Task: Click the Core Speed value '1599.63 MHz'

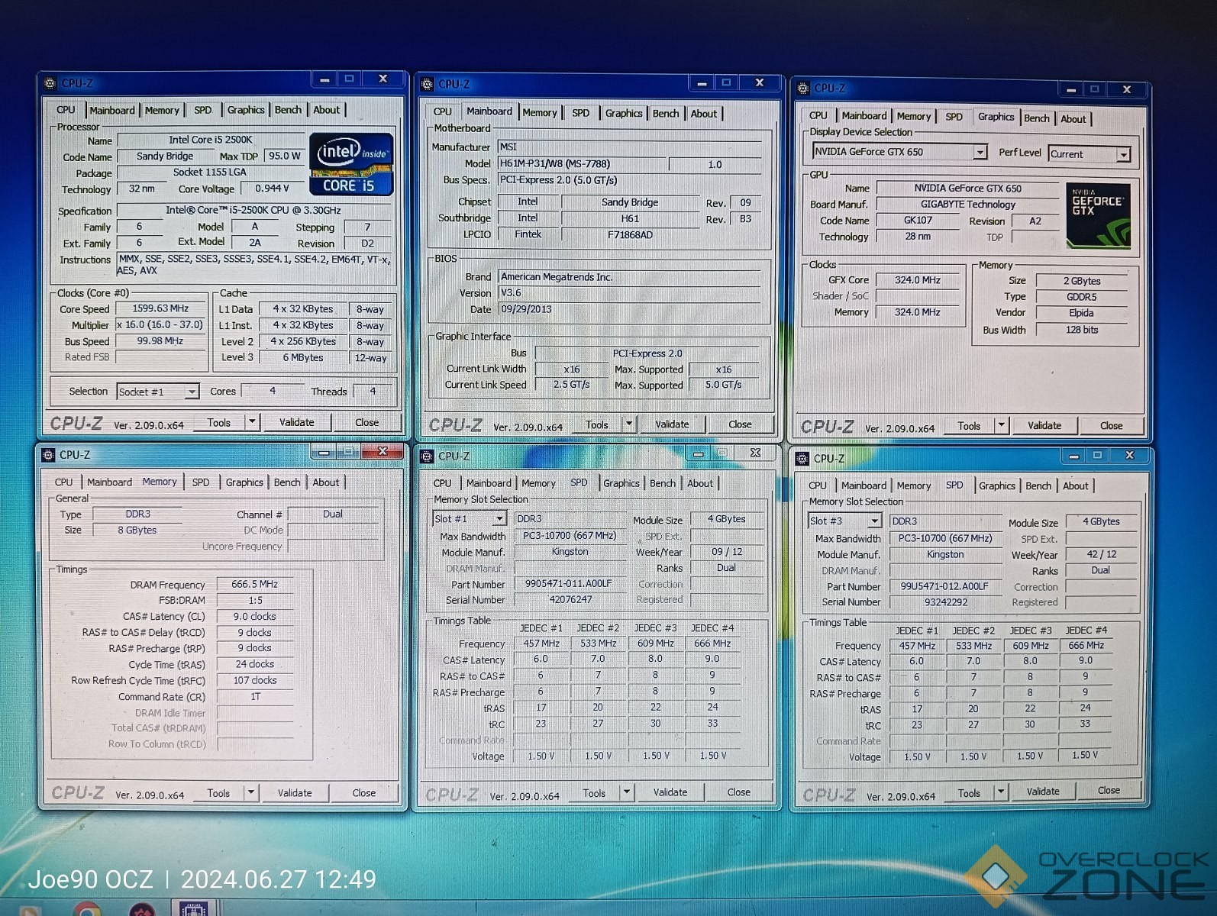Action: coord(160,308)
